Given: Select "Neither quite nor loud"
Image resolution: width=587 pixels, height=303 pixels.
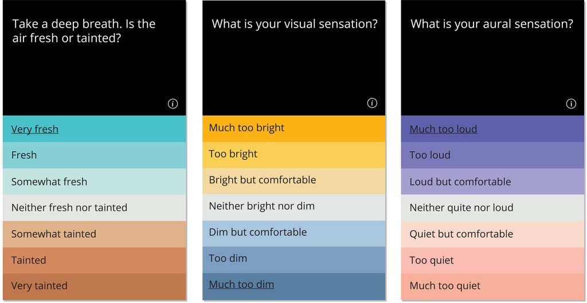Looking at the screenshot, I should [461, 207].
